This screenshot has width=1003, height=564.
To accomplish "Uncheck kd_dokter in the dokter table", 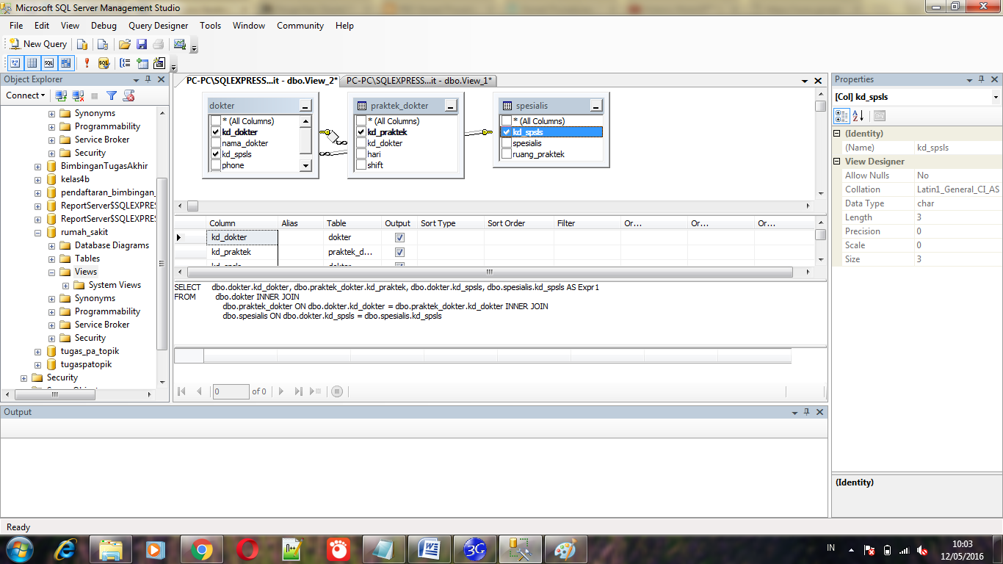I will (216, 132).
